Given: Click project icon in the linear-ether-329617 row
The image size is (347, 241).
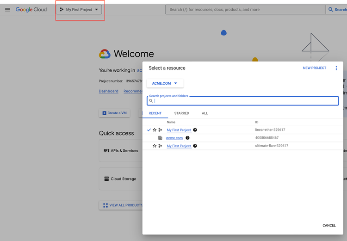Looking at the screenshot, I should [160, 130].
